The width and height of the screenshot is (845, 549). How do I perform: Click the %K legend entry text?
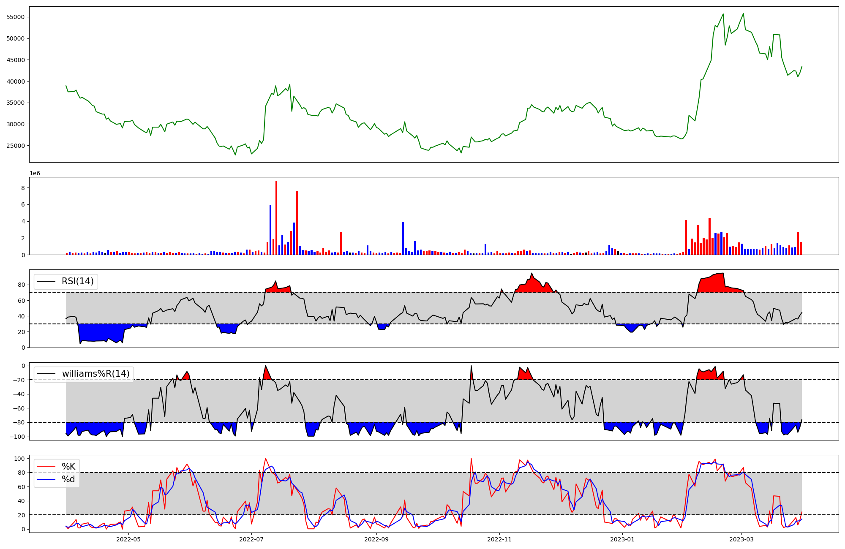68,466
